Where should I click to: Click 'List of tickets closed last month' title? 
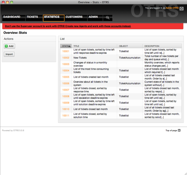pyautogui.click(x=91, y=109)
